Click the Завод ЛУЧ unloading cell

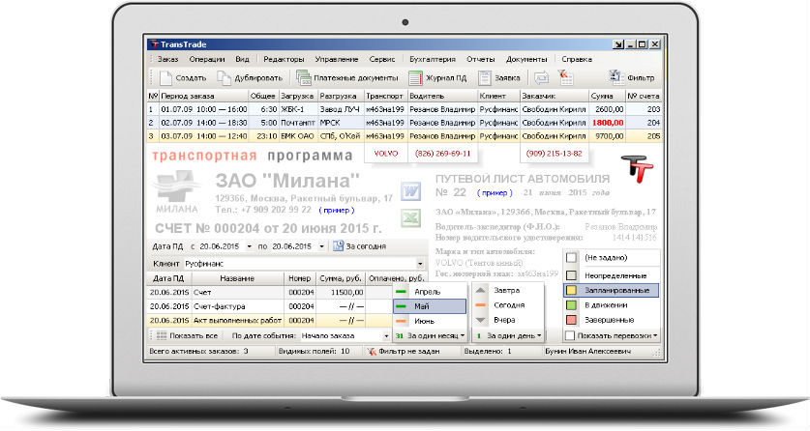click(x=341, y=109)
